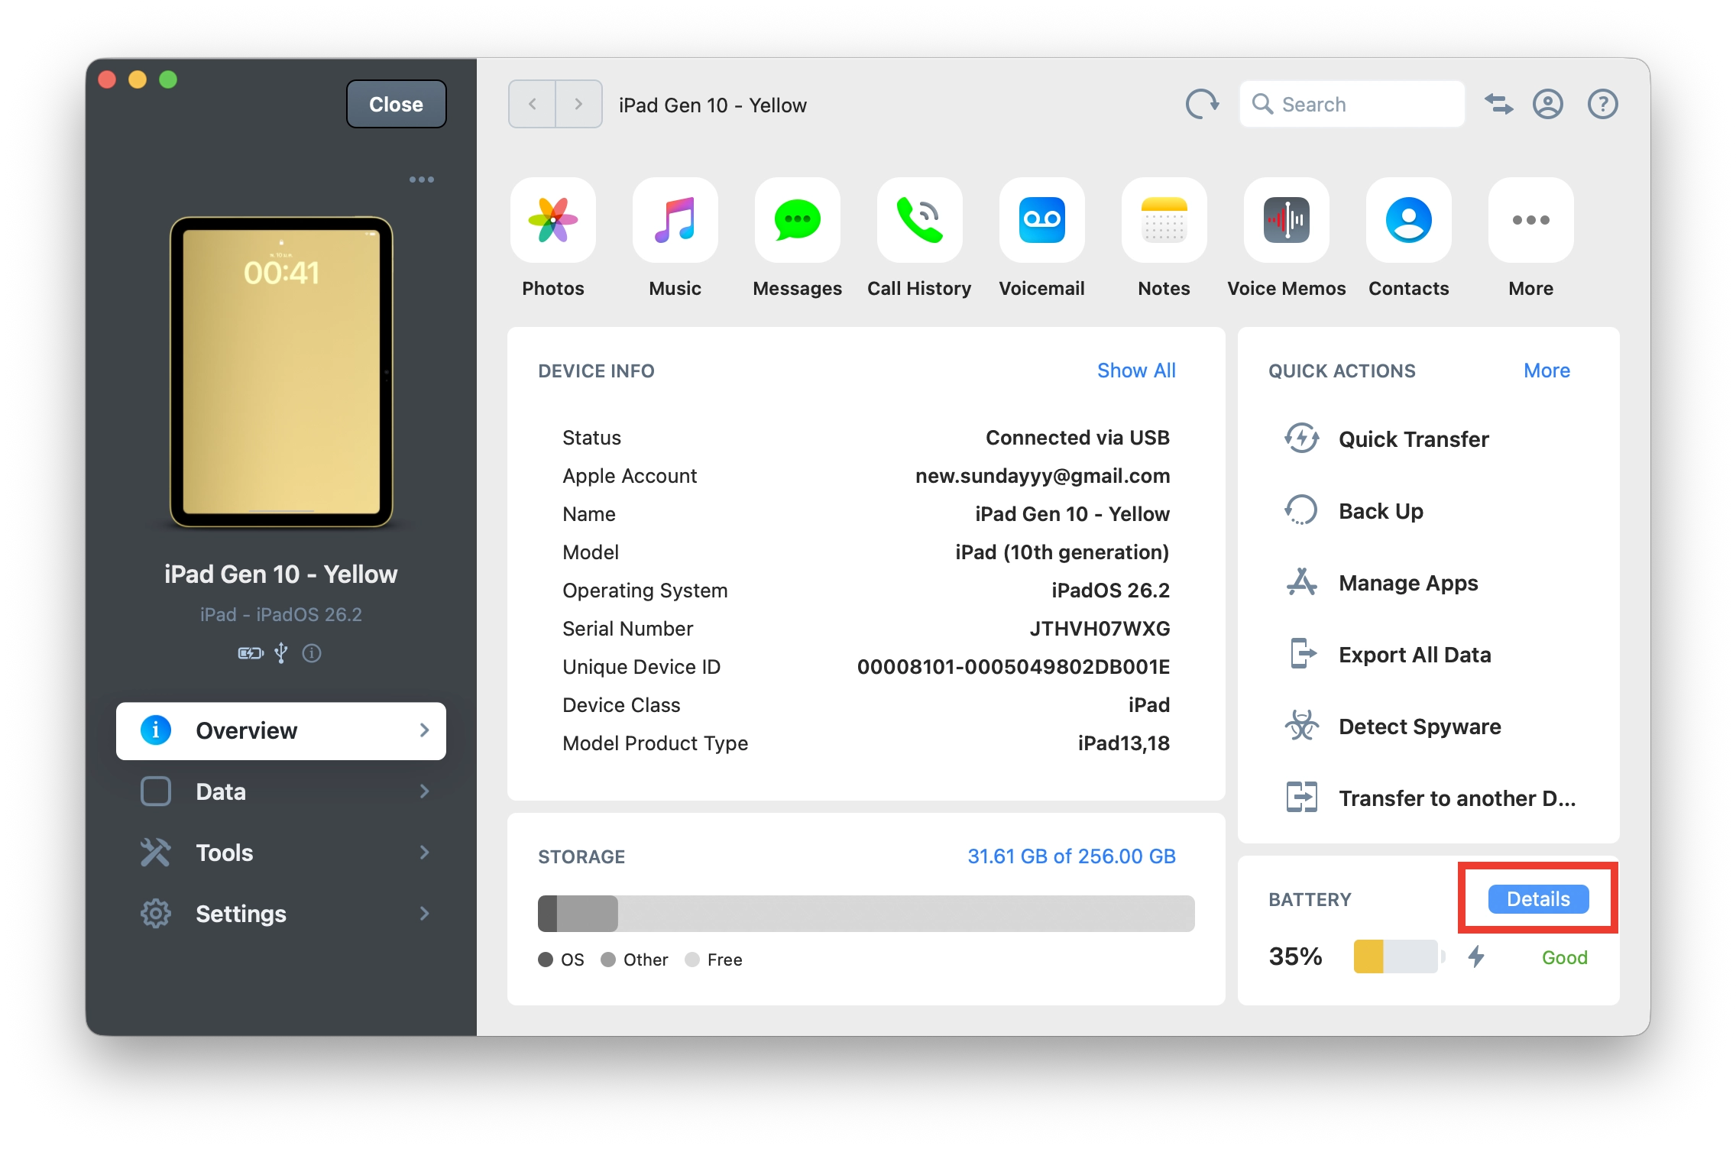This screenshot has height=1149, width=1736.
Task: Click the account profile icon
Action: pos(1547,104)
